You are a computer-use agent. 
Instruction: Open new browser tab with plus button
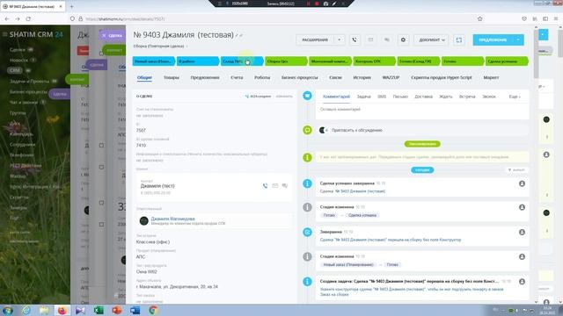point(71,6)
